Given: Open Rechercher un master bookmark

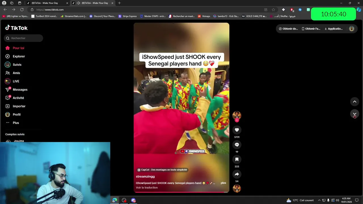Looking at the screenshot, I should (181, 16).
